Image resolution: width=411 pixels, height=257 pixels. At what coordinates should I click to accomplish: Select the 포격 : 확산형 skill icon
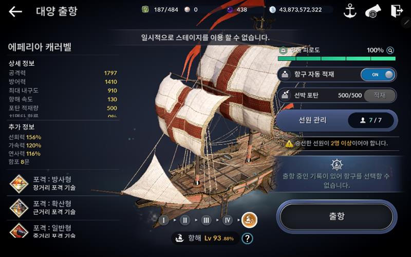point(19,208)
